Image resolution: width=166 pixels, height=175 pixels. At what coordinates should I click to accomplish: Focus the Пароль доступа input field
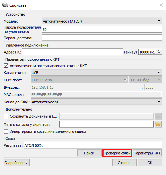[102, 38]
